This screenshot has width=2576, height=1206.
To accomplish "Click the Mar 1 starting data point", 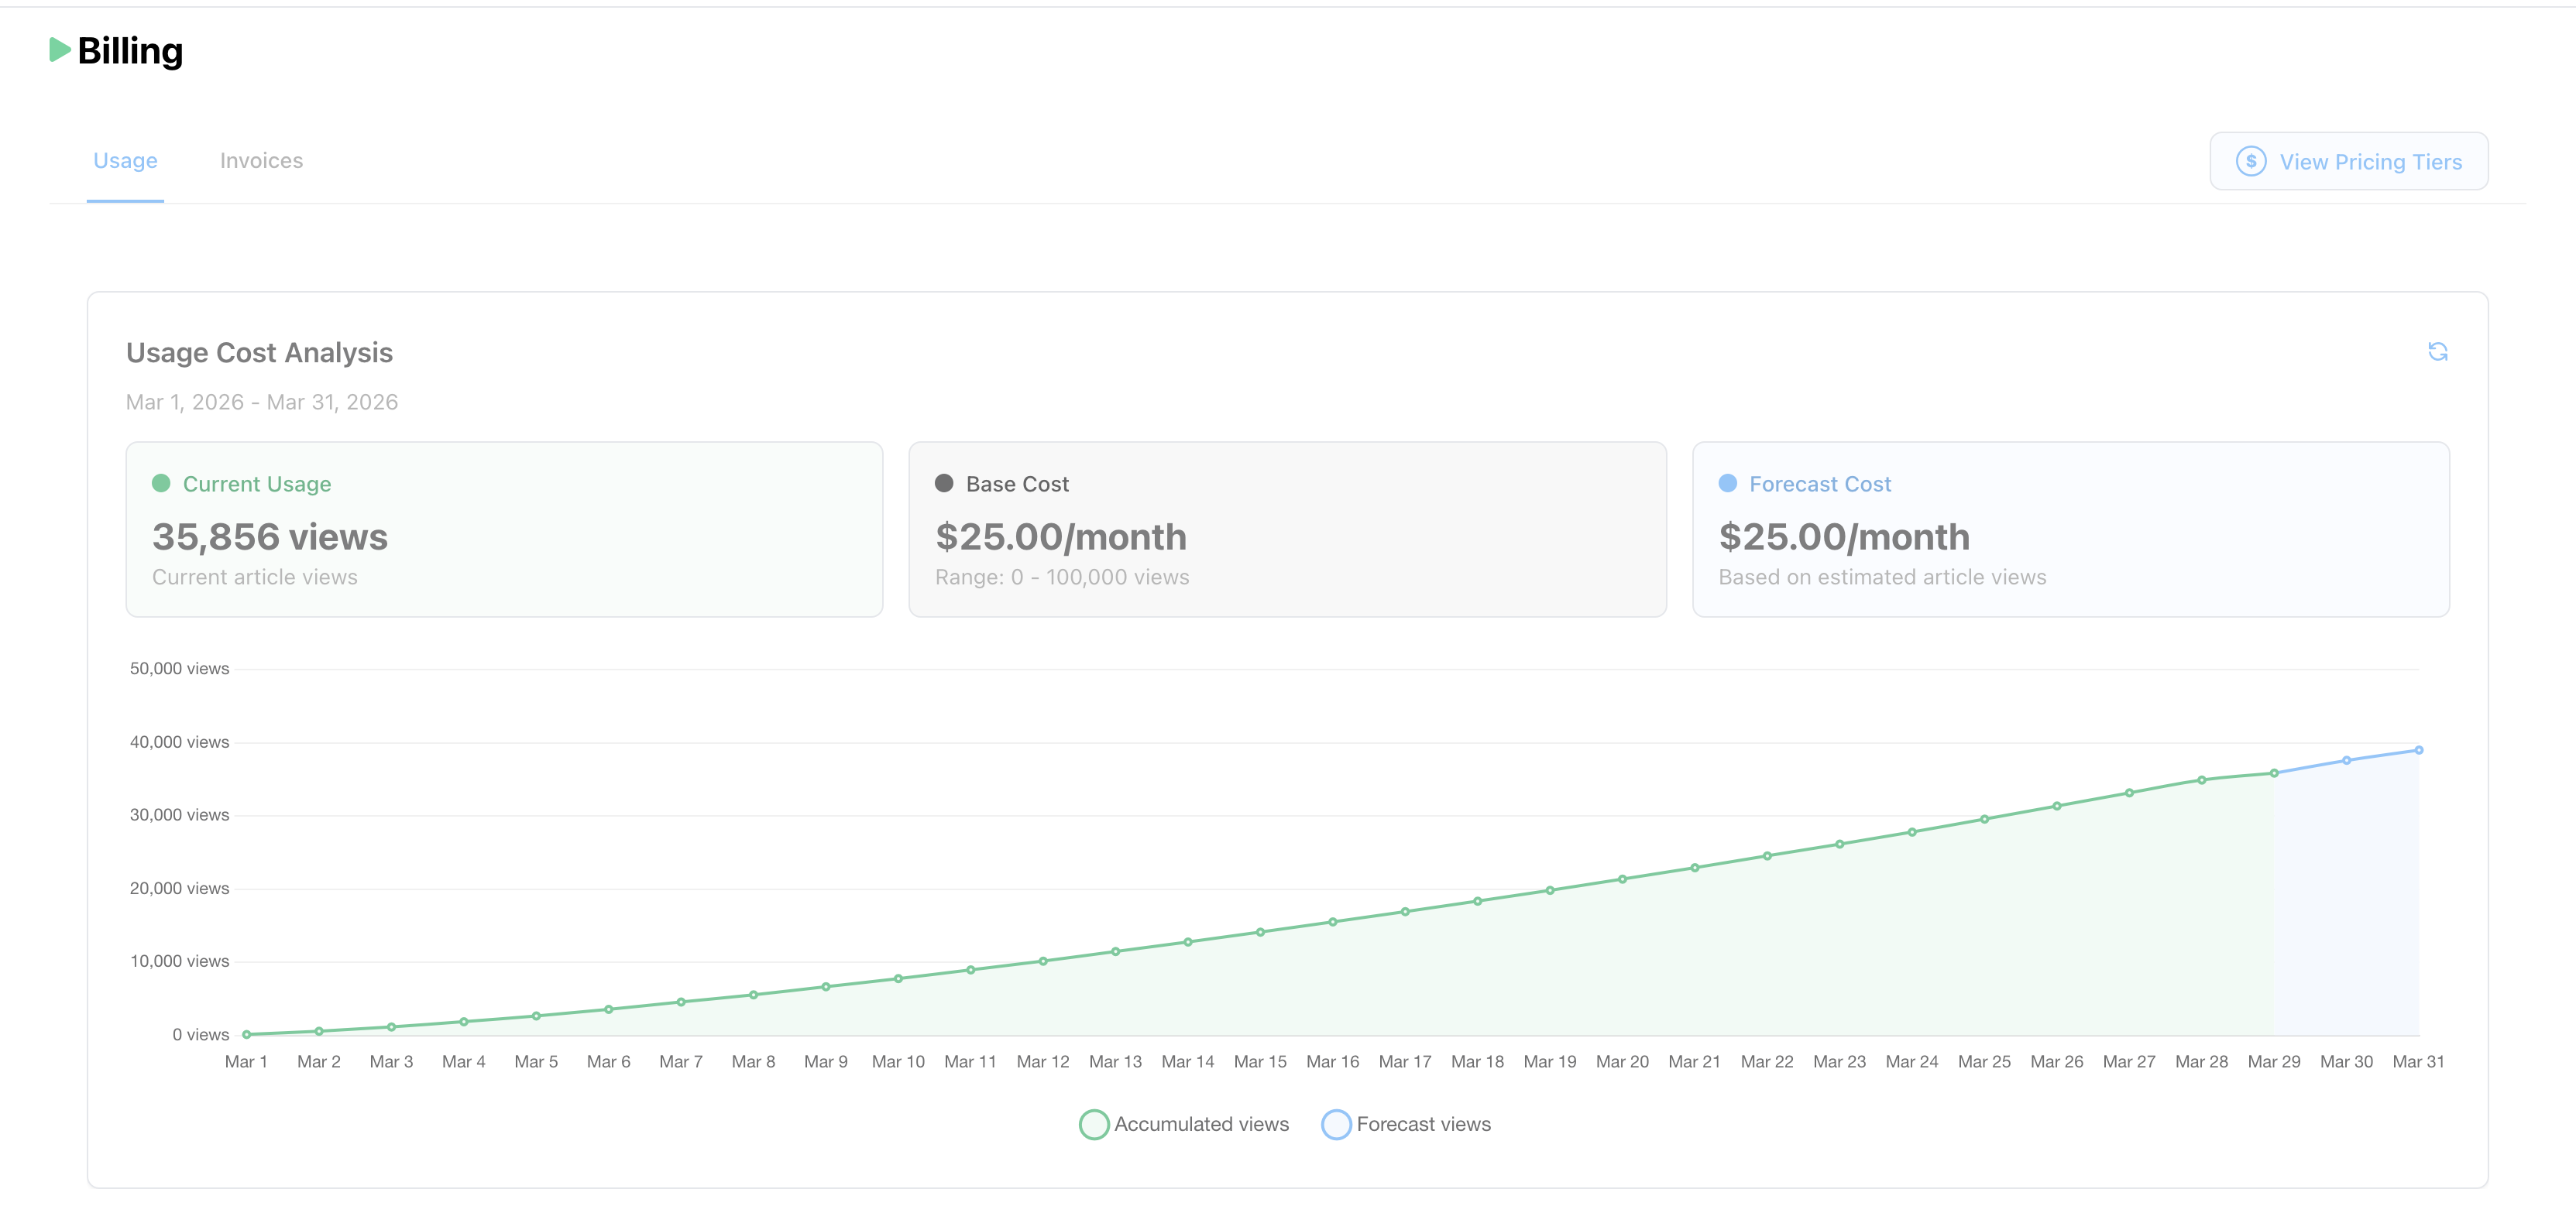I will (x=246, y=1034).
